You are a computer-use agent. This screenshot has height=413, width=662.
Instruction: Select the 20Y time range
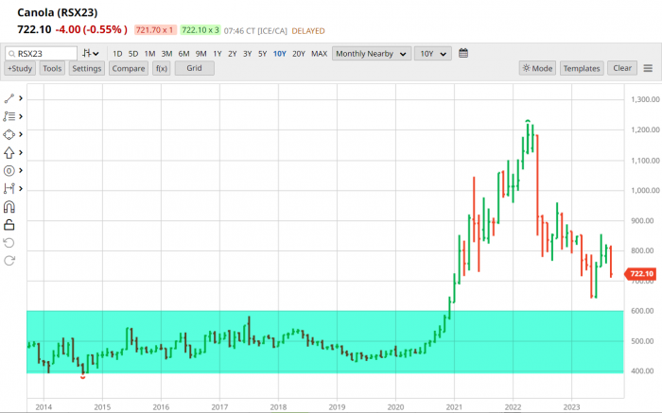coord(299,54)
